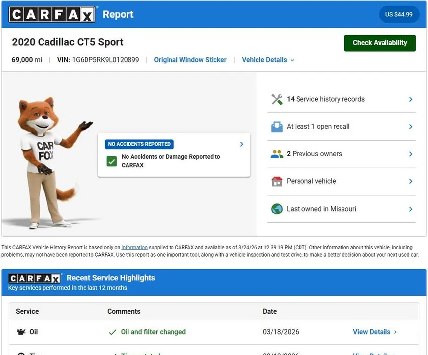This screenshot has height=355, width=428.
Task: Expand the Service history records chevron
Action: click(x=411, y=99)
